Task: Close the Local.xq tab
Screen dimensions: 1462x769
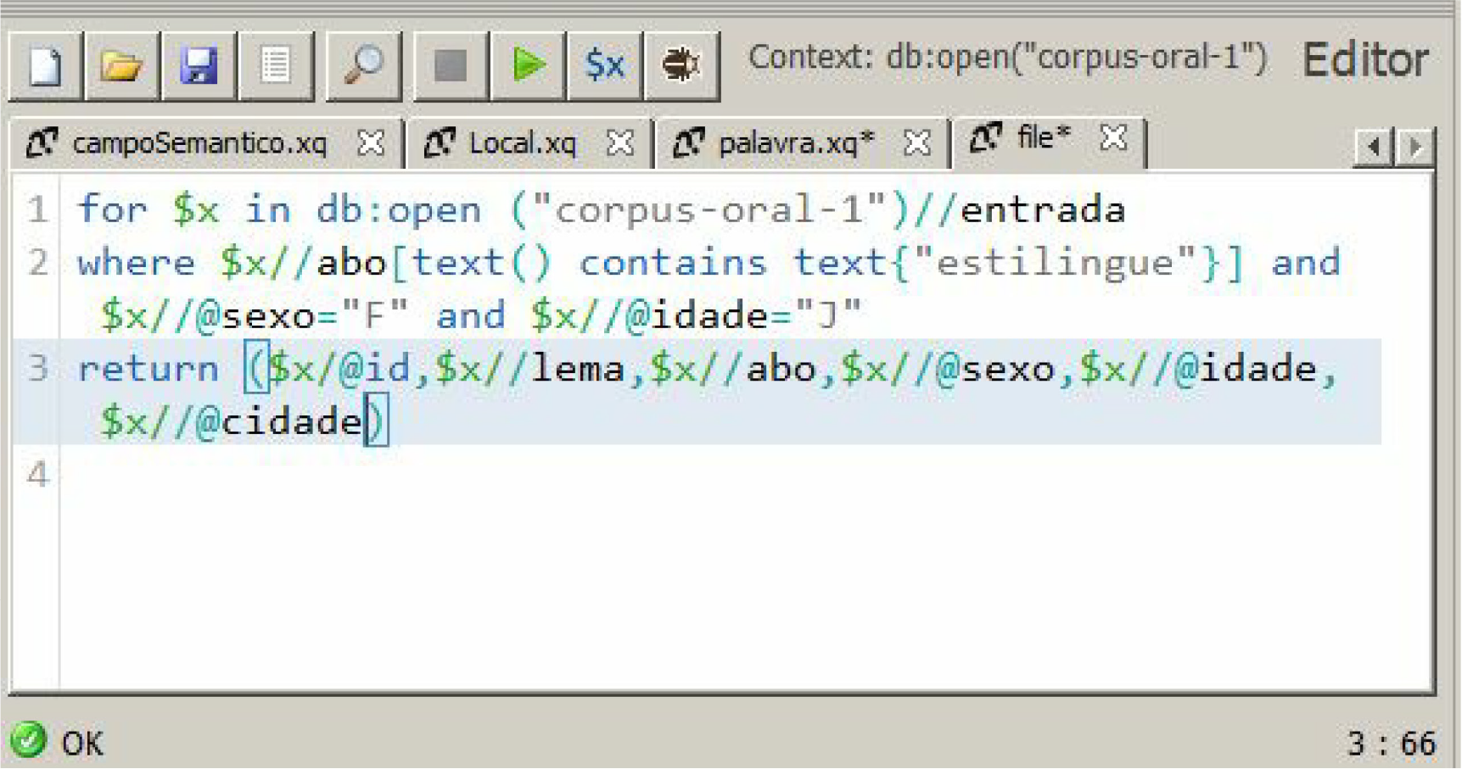Action: pos(620,143)
